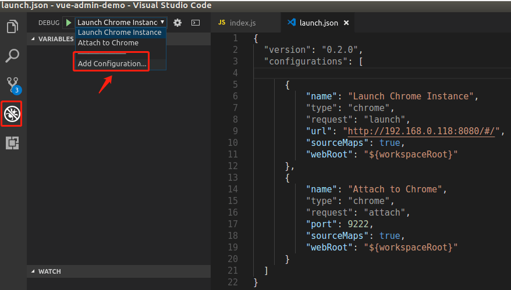Click "Launch Chrome Instance" string on line 6
Viewport: 511px width, 290px height.
click(x=411, y=96)
